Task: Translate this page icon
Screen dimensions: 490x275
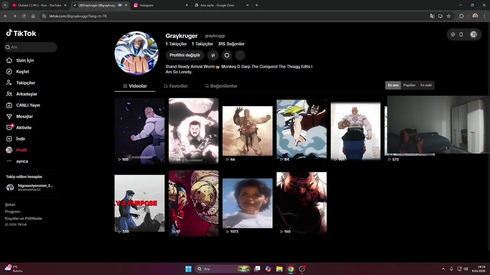Action: (432, 16)
